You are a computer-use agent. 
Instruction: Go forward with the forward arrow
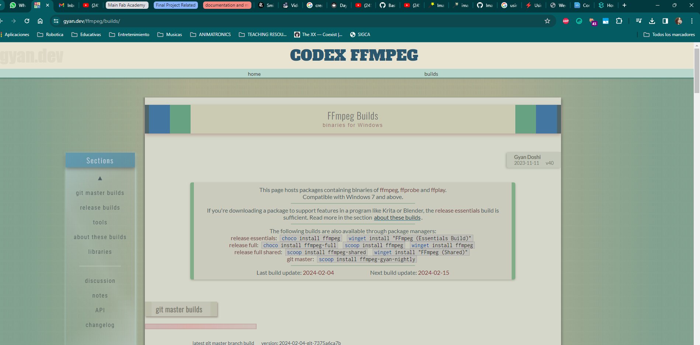pyautogui.click(x=14, y=21)
